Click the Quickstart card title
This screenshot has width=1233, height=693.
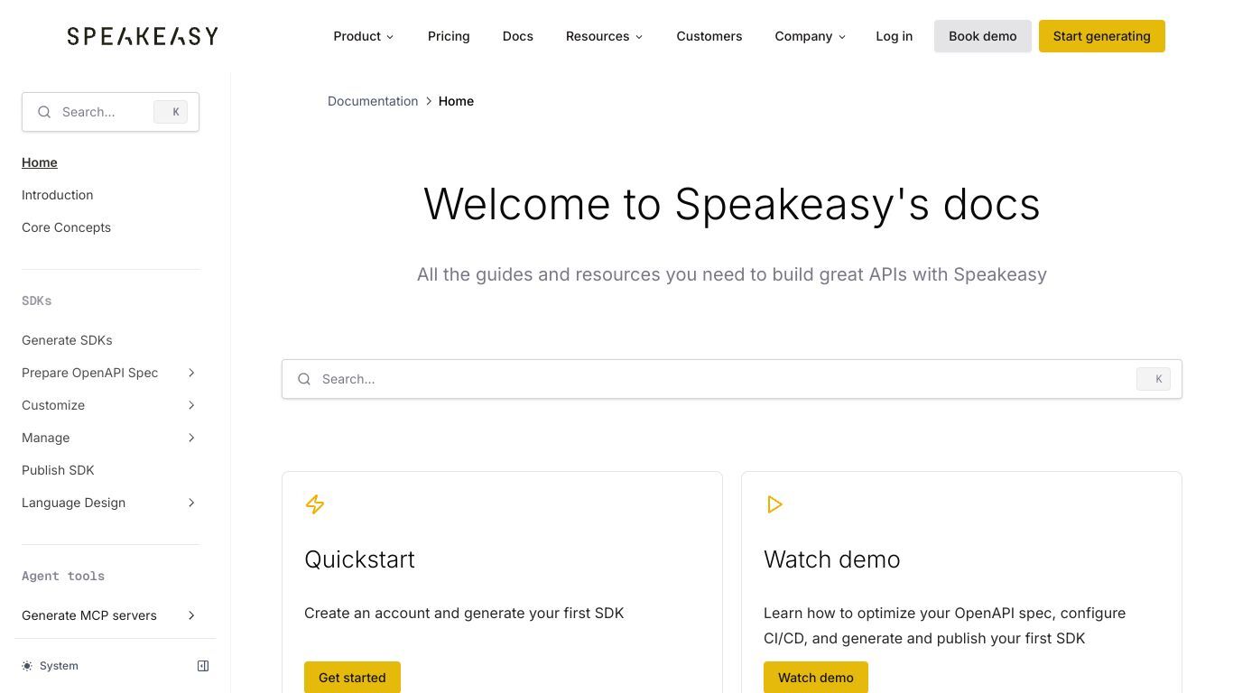coord(359,559)
